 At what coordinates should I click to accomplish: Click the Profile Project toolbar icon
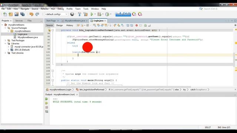pyautogui.click(x=107, y=14)
